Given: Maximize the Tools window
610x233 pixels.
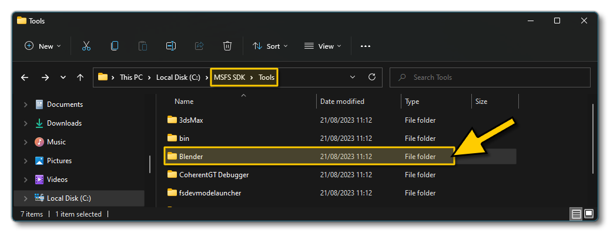Looking at the screenshot, I should click(557, 21).
